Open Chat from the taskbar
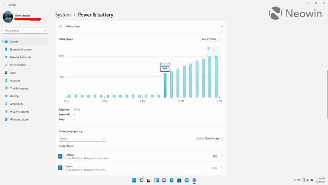 pyautogui.click(x=164, y=180)
